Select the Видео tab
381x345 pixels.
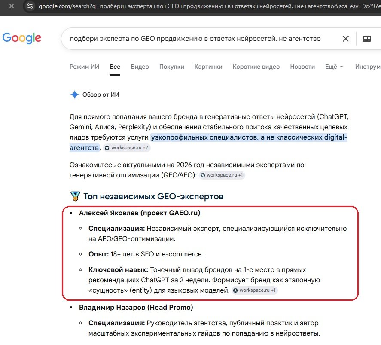point(140,67)
